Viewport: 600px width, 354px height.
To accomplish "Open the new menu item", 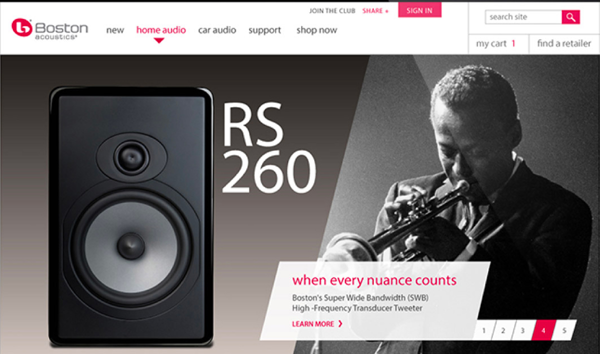I will pos(115,30).
